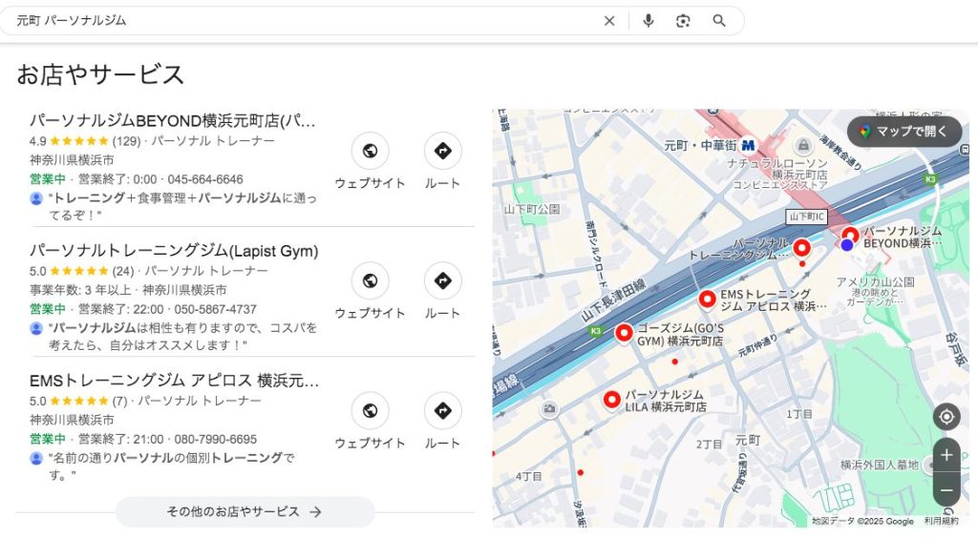Click the magnifying glass search icon
This screenshot has height=538, width=978.
pyautogui.click(x=719, y=21)
